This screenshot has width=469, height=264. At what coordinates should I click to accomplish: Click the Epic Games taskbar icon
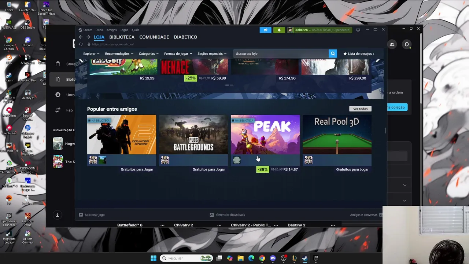click(315, 258)
